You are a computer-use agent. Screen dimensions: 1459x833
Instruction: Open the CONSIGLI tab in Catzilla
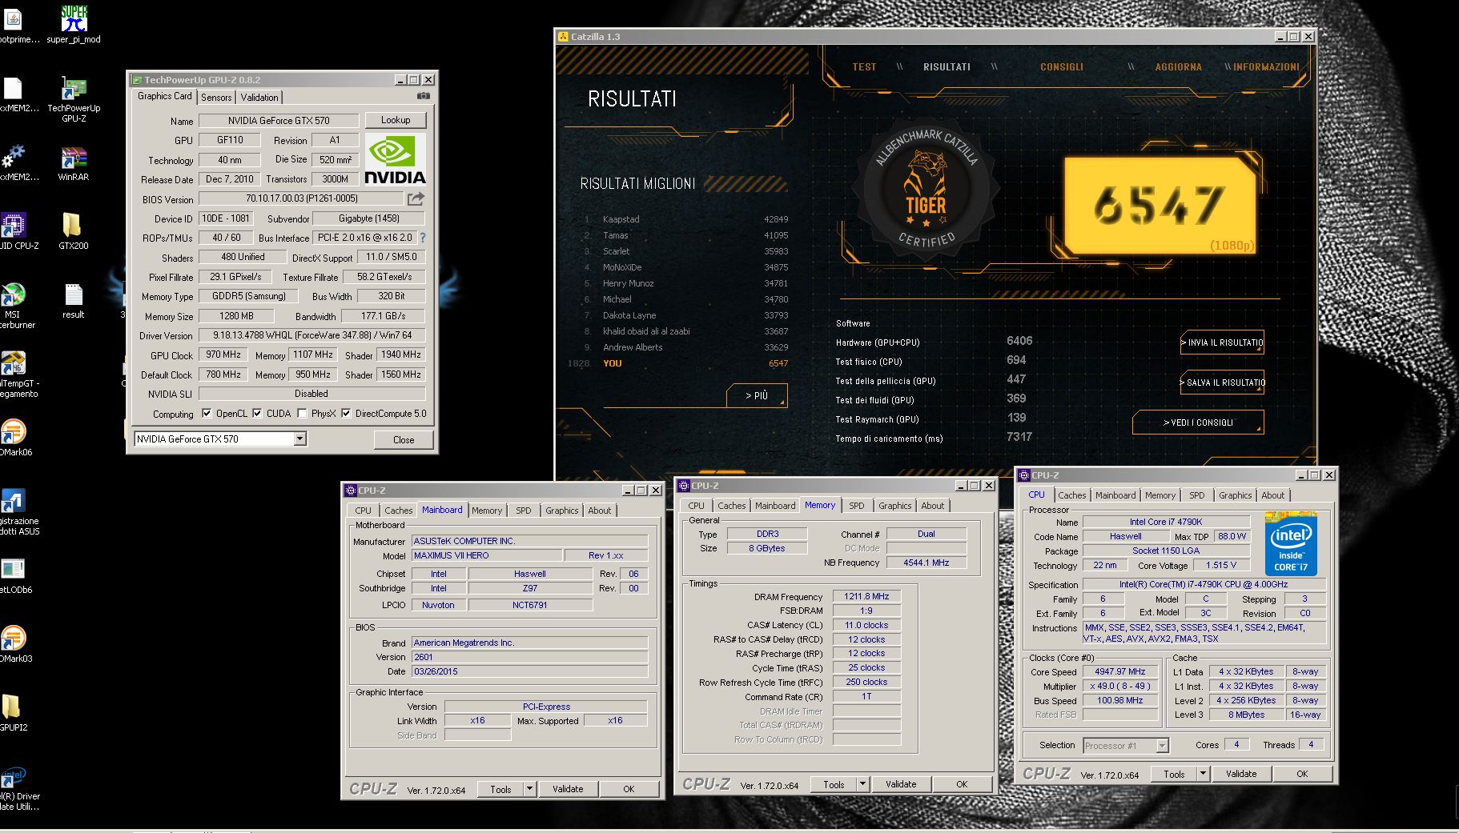1062,67
